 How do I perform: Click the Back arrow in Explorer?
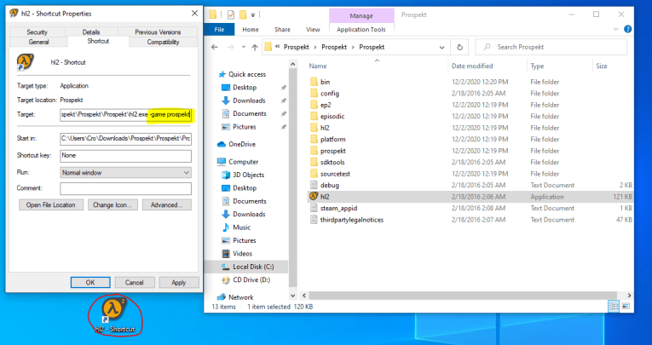(215, 47)
